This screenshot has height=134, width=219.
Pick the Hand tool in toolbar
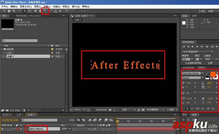(9, 11)
